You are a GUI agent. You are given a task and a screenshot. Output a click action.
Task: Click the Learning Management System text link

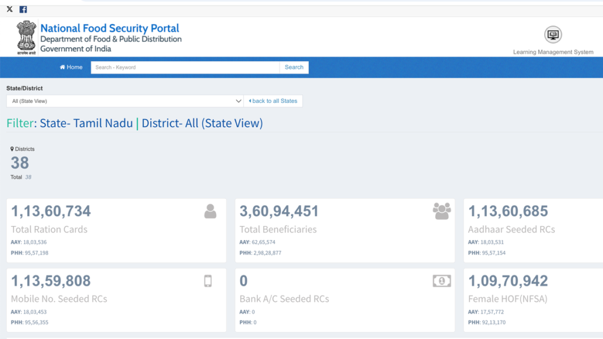(553, 52)
